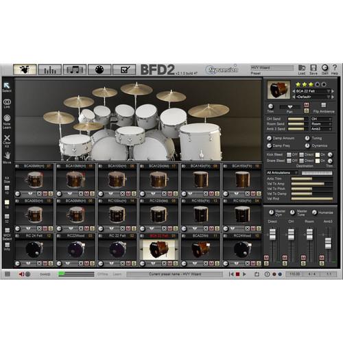Activate the Link tool in sidebar
The image size is (343, 343).
7,102
